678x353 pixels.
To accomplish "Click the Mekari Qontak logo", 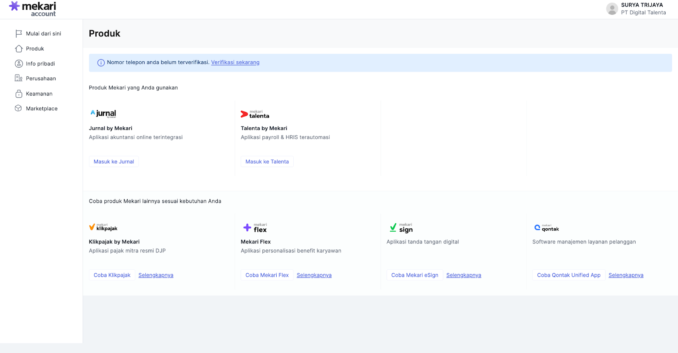I will click(x=546, y=228).
